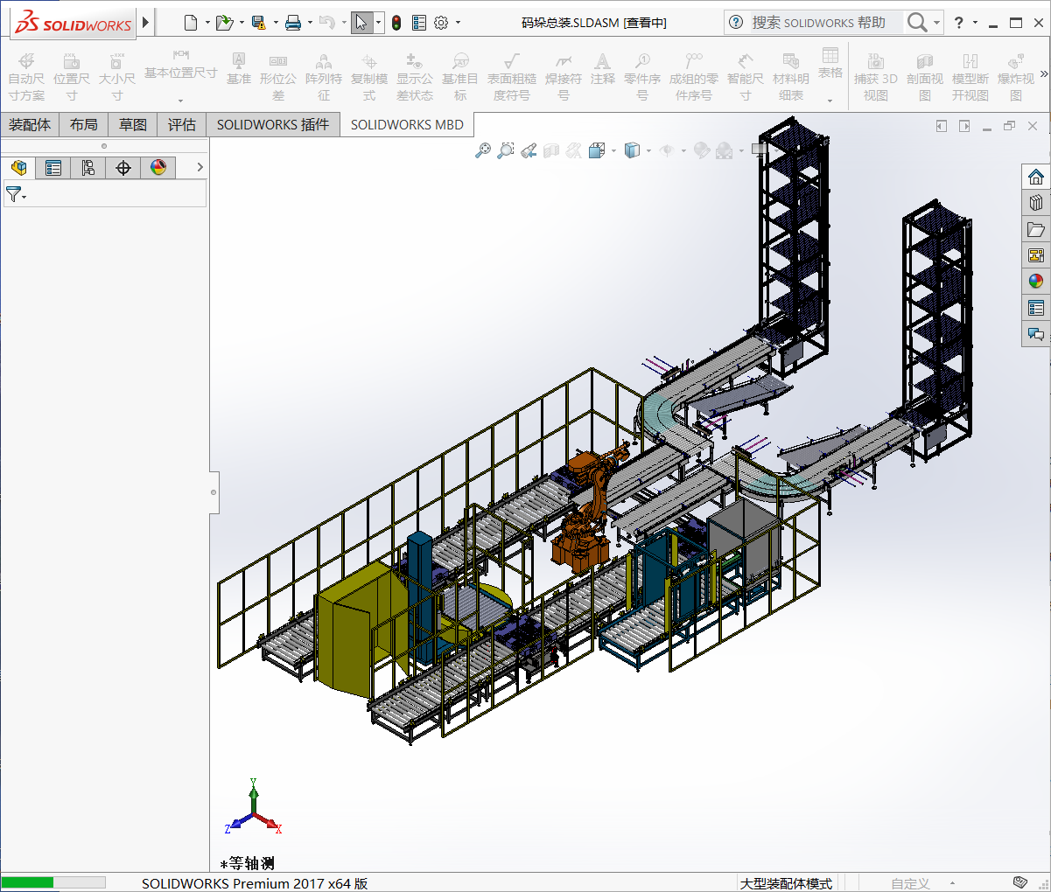Expand the Help dropdown arrow
Screen dimensions: 1051x892
(976, 23)
